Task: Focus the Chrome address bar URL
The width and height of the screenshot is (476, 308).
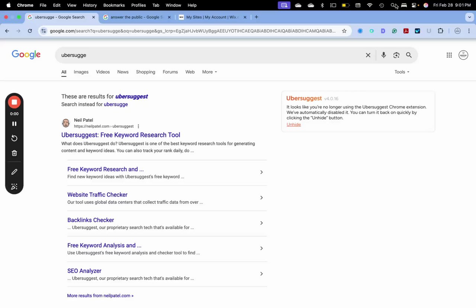Action: tap(193, 31)
